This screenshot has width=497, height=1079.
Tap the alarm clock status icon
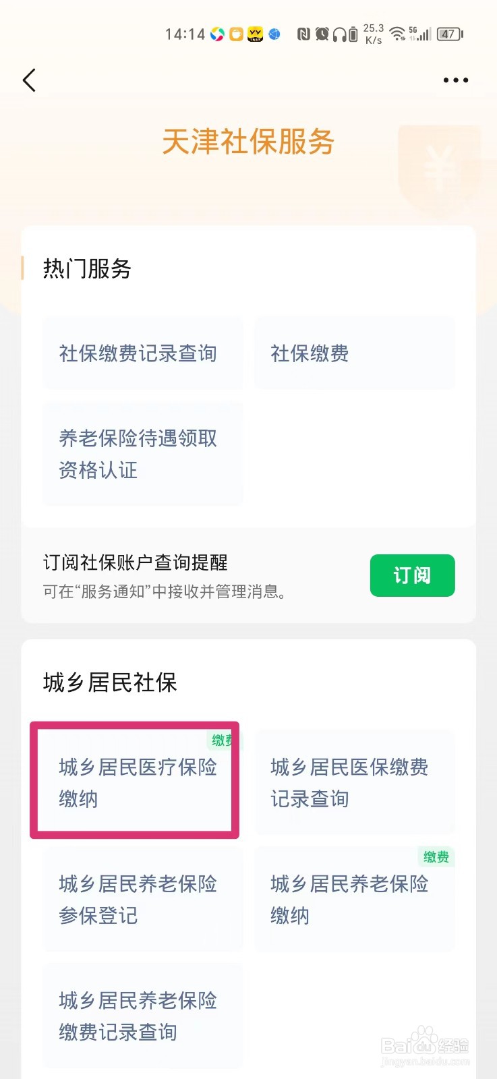322,34
